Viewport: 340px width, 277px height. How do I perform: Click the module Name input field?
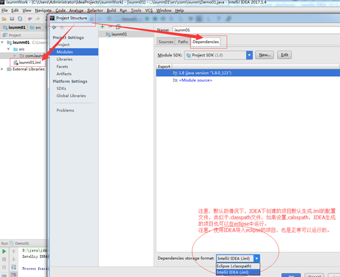pos(256,30)
